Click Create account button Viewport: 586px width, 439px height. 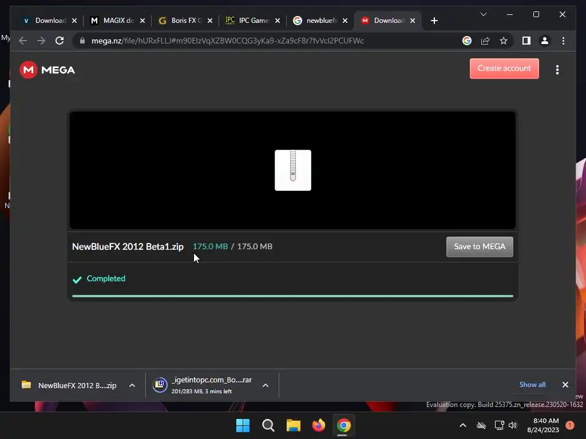(x=504, y=69)
